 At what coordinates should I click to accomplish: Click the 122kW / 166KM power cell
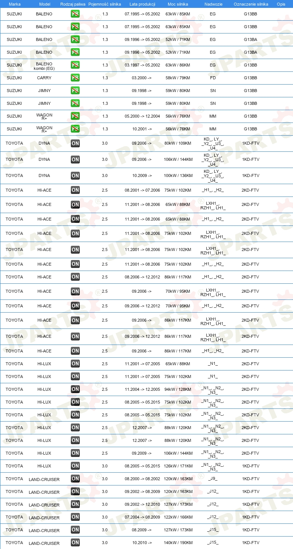click(x=178, y=517)
